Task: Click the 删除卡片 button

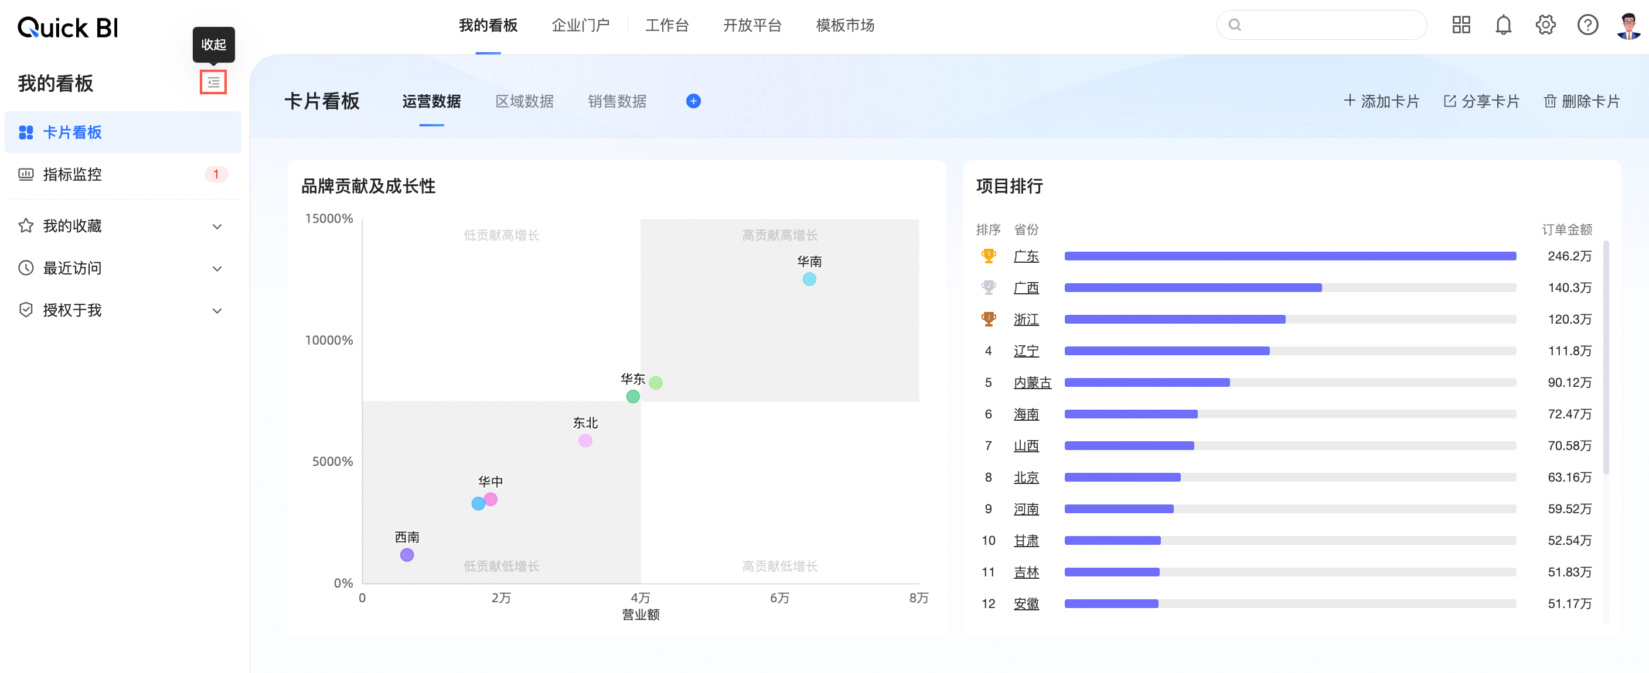Action: click(1582, 101)
